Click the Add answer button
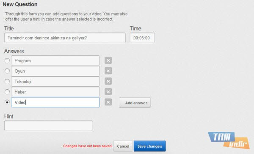This screenshot has height=154, width=254. 135,103
